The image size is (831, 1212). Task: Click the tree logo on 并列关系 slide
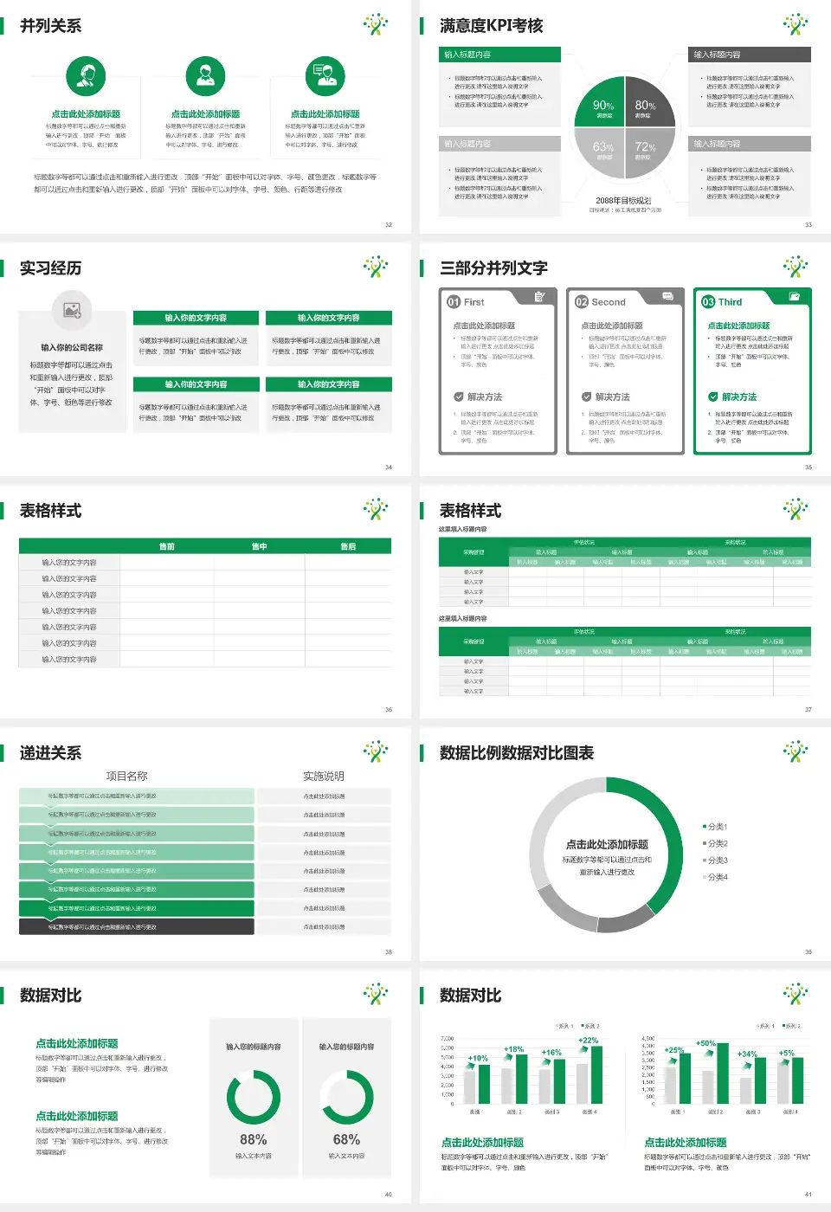376,24
